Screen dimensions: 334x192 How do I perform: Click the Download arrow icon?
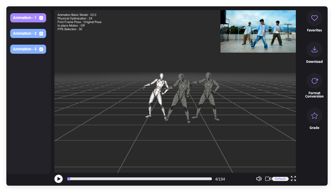click(x=314, y=50)
